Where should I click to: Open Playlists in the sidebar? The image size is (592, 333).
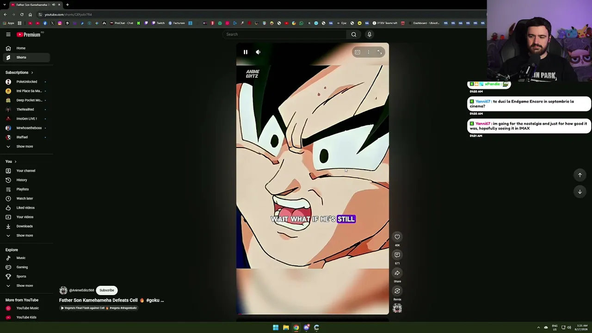click(x=26, y=189)
